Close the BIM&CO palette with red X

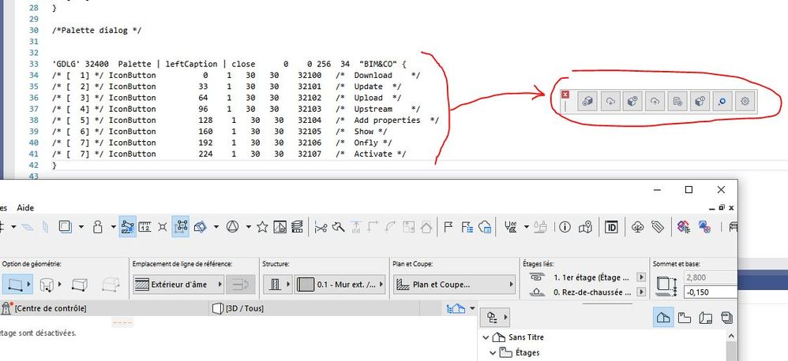coord(565,95)
